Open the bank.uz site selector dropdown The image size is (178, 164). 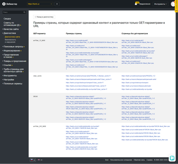(x=40, y=4)
